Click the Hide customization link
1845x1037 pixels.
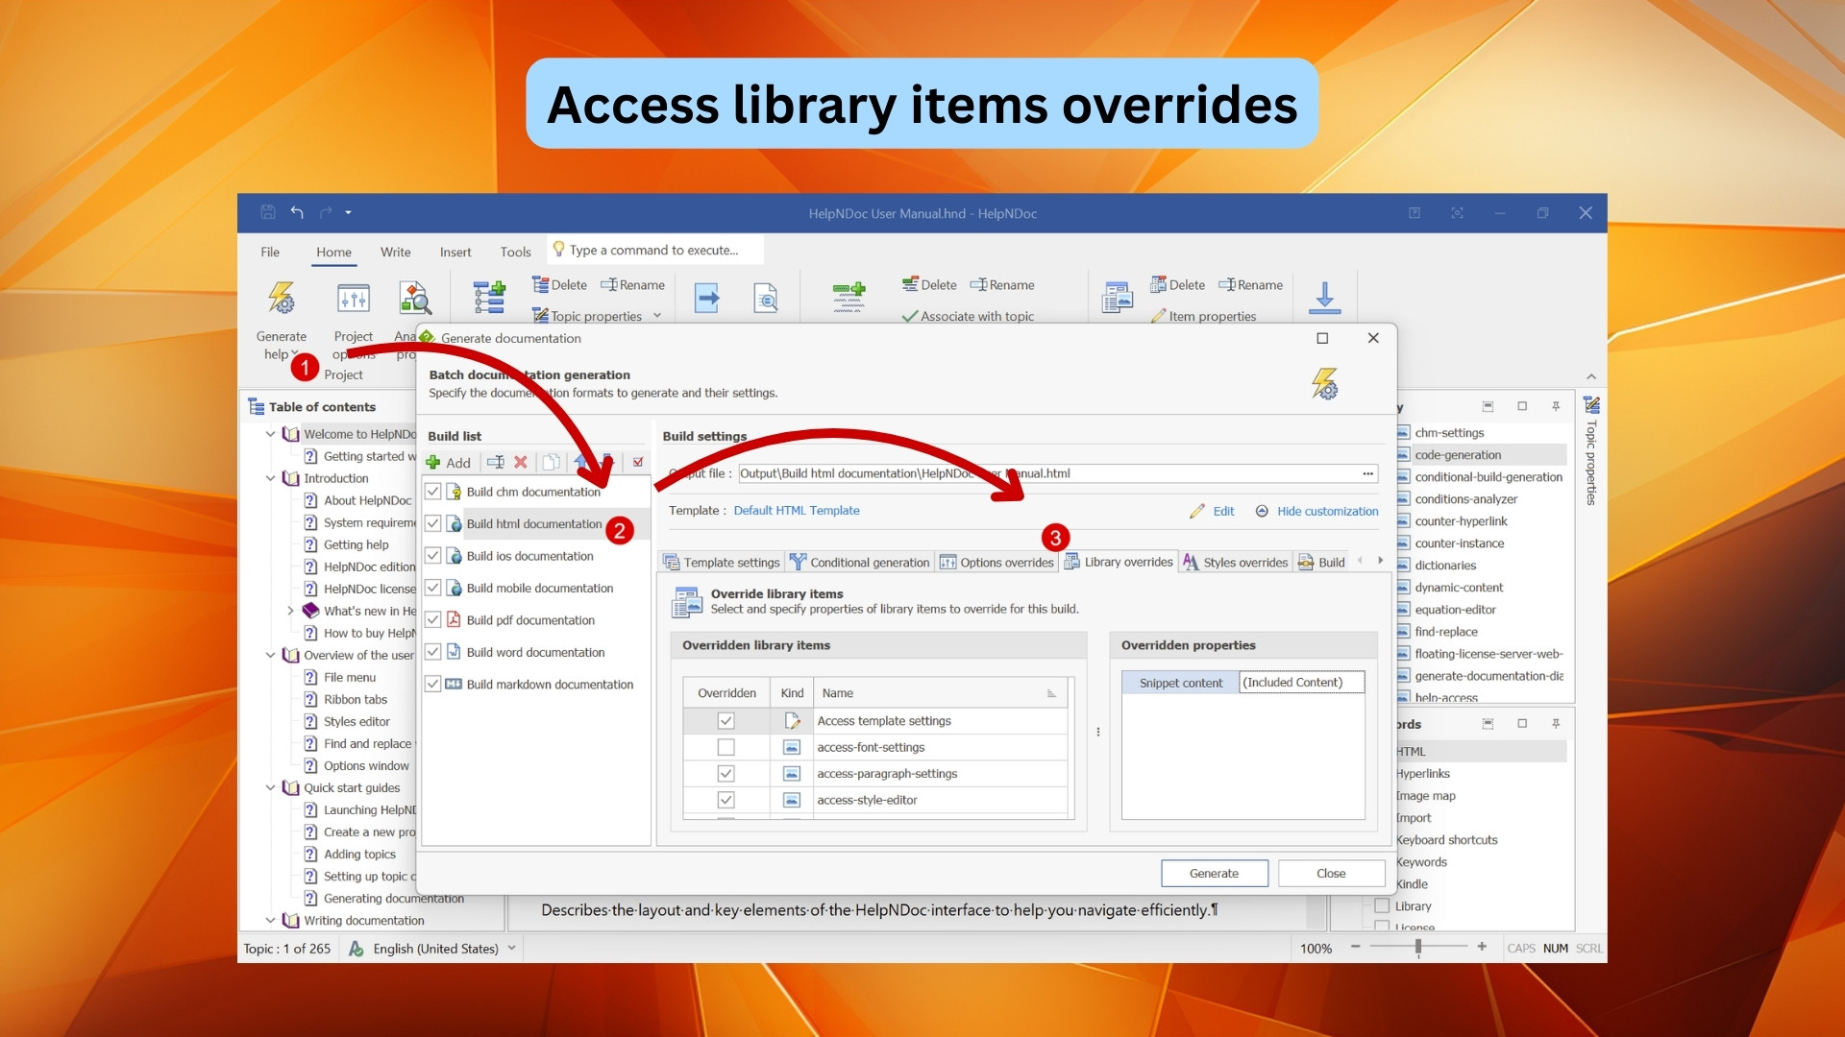click(x=1327, y=511)
